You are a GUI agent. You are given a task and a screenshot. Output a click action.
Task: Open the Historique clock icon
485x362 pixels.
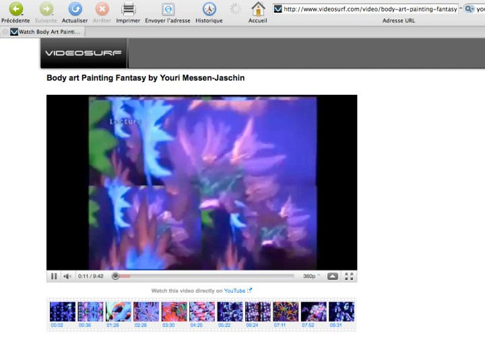(209, 9)
